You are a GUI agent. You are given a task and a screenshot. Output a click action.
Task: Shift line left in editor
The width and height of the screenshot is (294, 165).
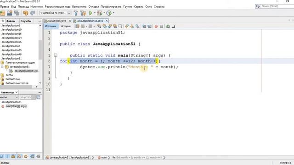[144, 27]
